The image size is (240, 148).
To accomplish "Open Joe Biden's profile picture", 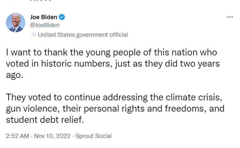I will click(16, 22).
